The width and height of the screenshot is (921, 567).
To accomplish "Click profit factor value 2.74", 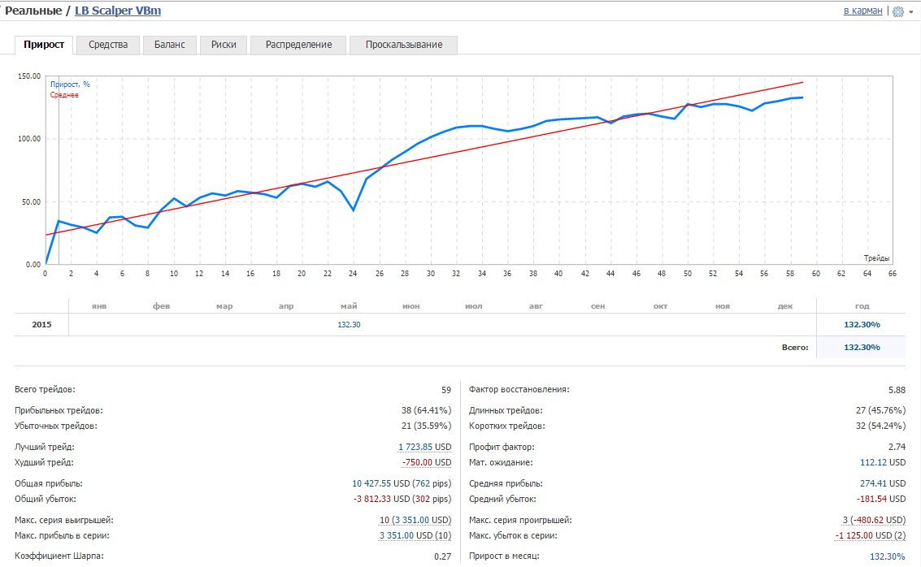I will coord(897,448).
